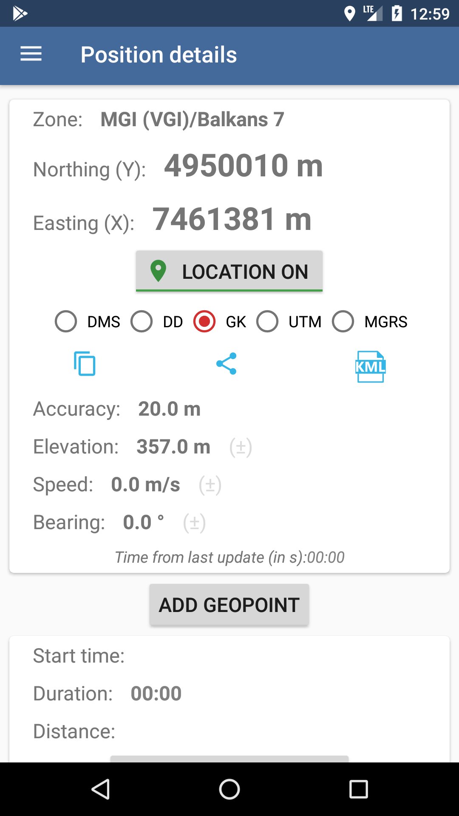459x816 pixels.
Task: Export position with the KML icon
Action: point(370,366)
